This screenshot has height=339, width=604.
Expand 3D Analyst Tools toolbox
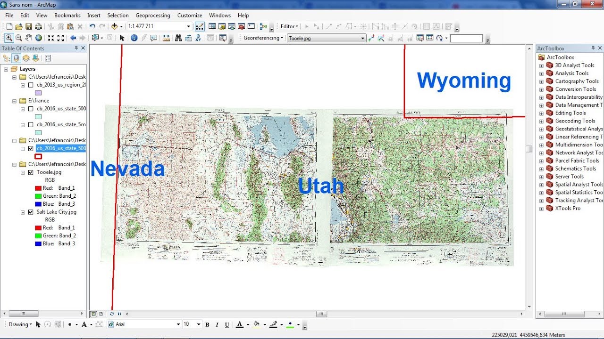tap(542, 65)
